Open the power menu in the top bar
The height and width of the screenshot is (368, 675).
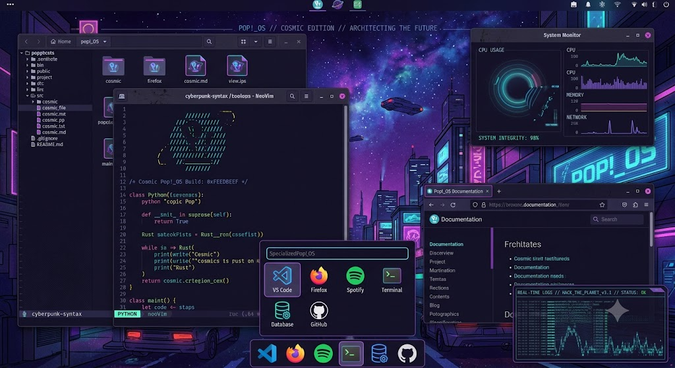click(666, 5)
